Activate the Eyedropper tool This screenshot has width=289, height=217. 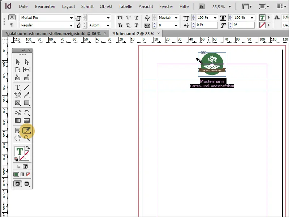tap(27, 131)
